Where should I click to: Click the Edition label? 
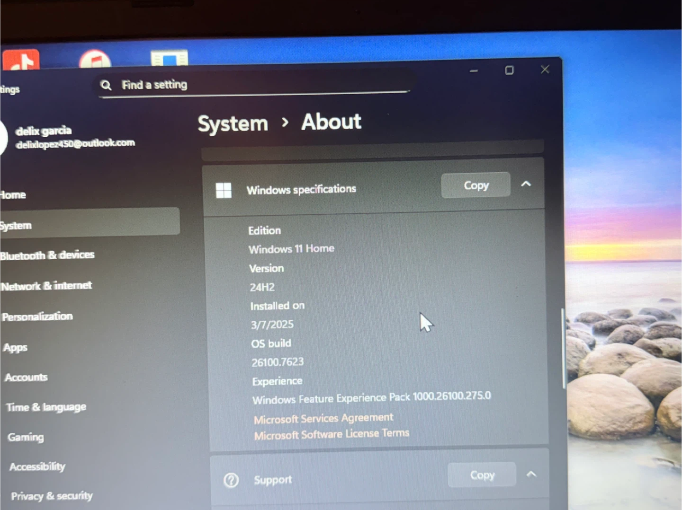click(x=265, y=230)
